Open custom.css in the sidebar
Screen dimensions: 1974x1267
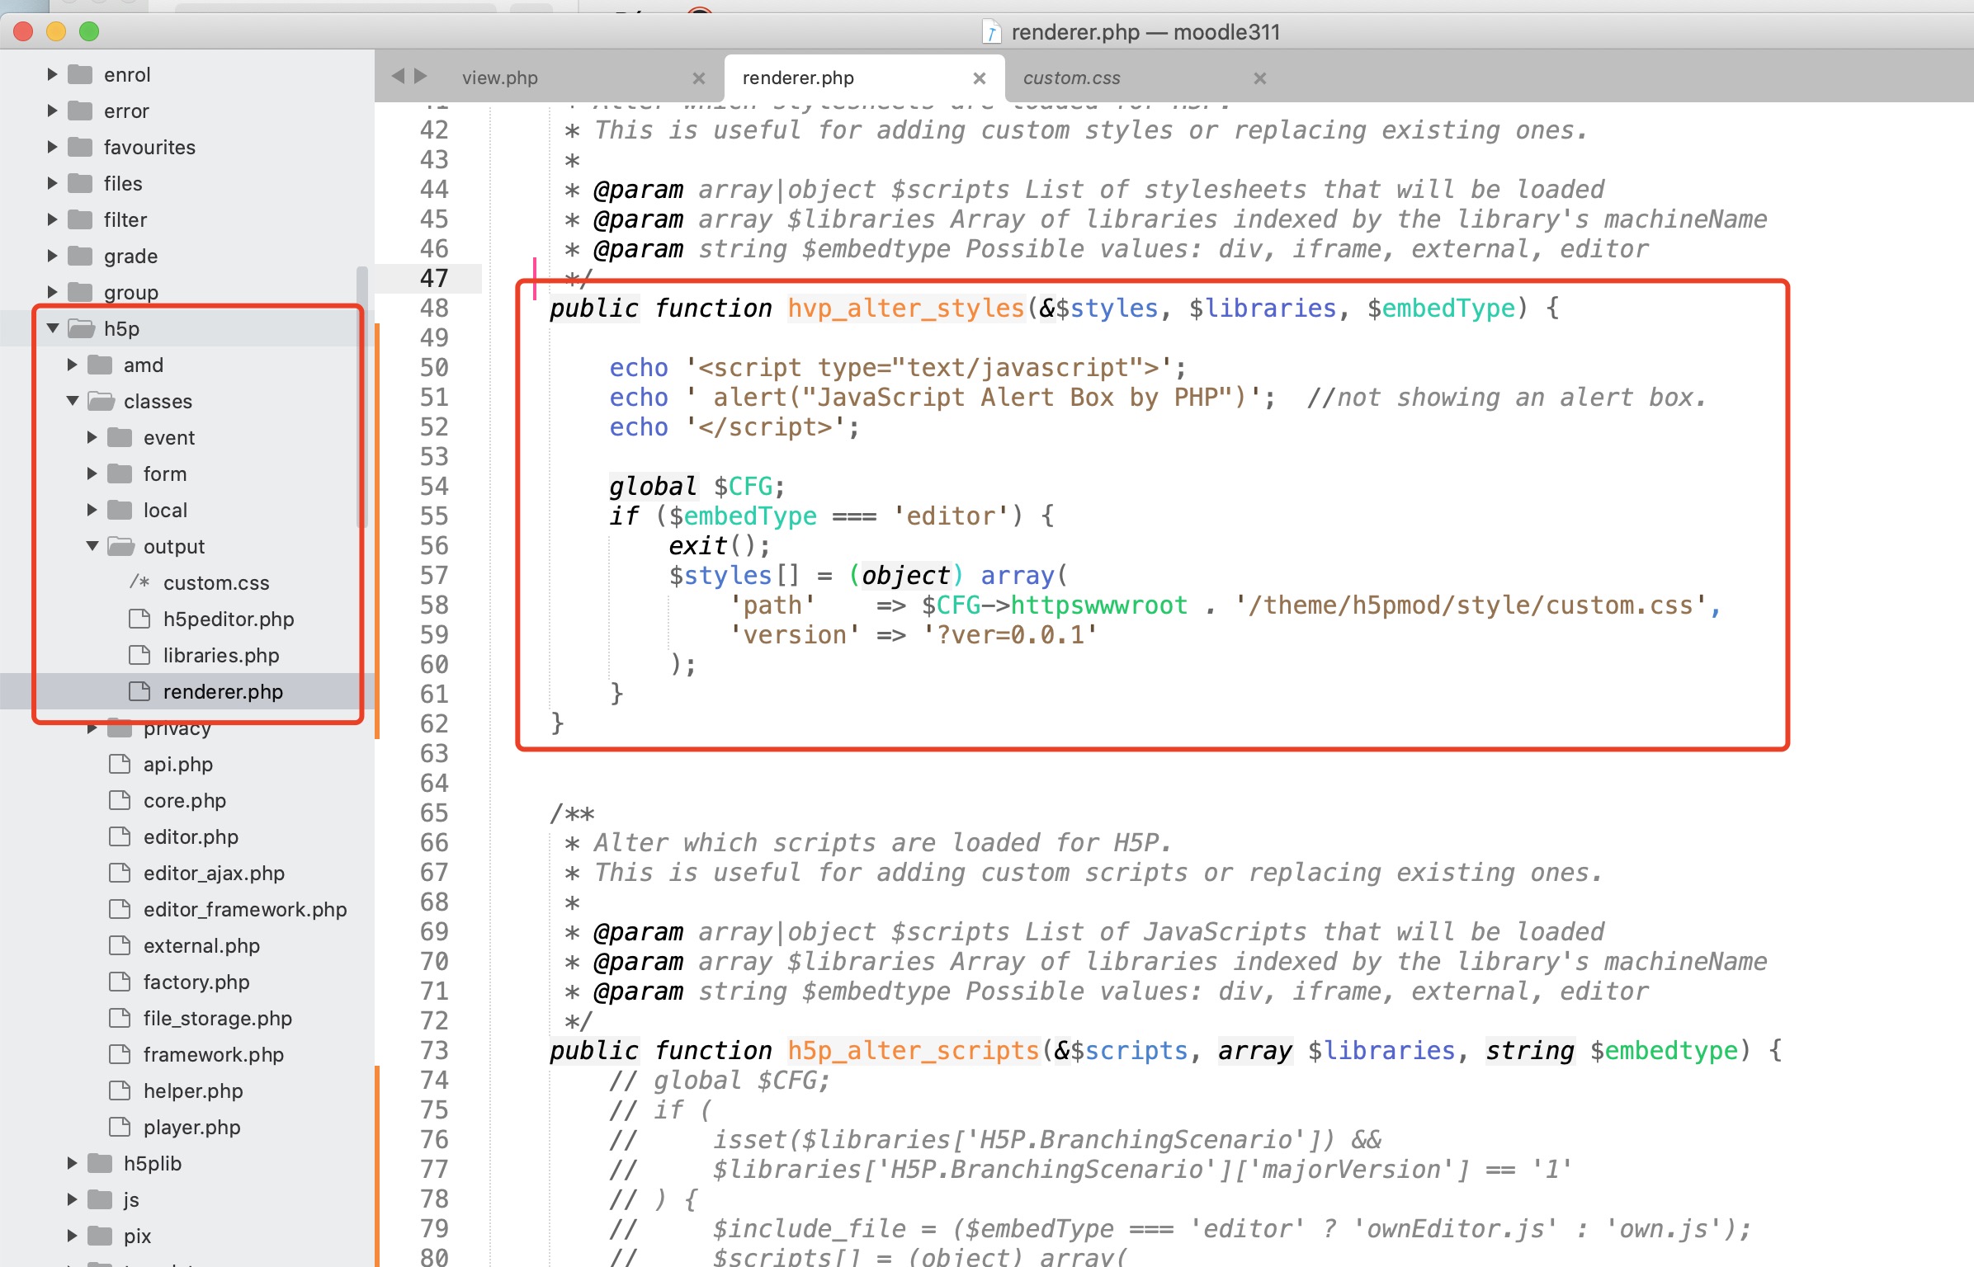tap(216, 583)
